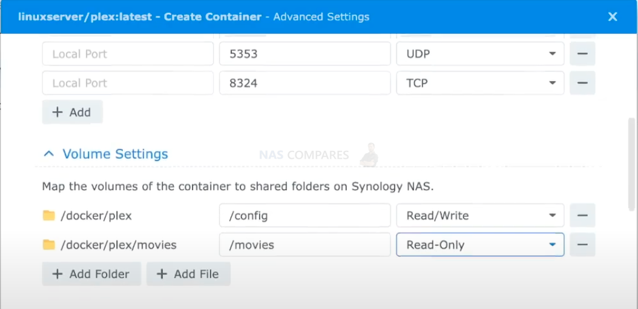Remove the /docker/plex/movies volume mapping
The width and height of the screenshot is (638, 309).
[582, 245]
